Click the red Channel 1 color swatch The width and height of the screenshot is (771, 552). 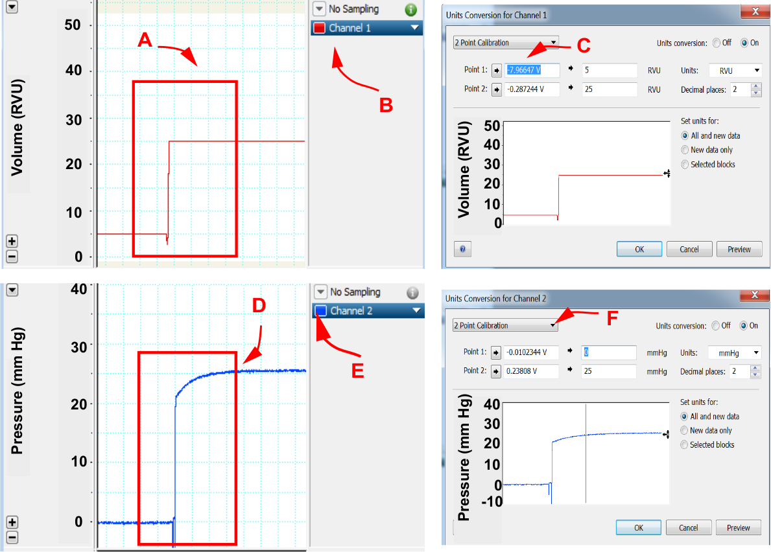(320, 28)
